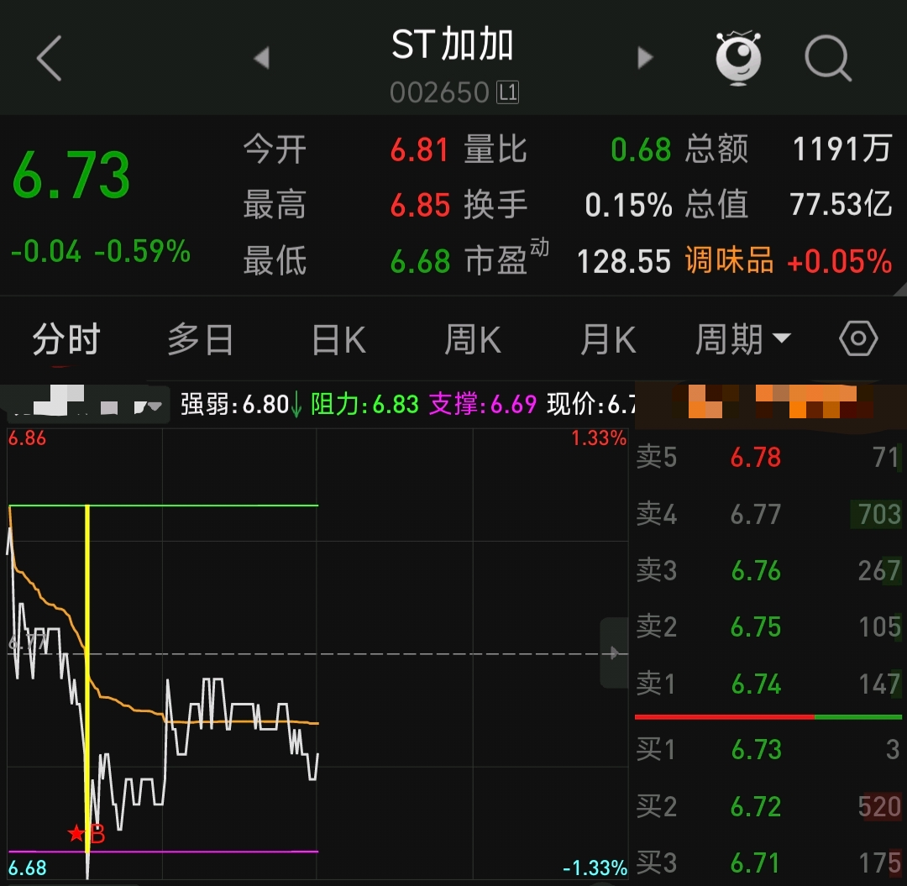Tap the 阻力:6.83 indicator
This screenshot has width=907, height=886.
(364, 404)
